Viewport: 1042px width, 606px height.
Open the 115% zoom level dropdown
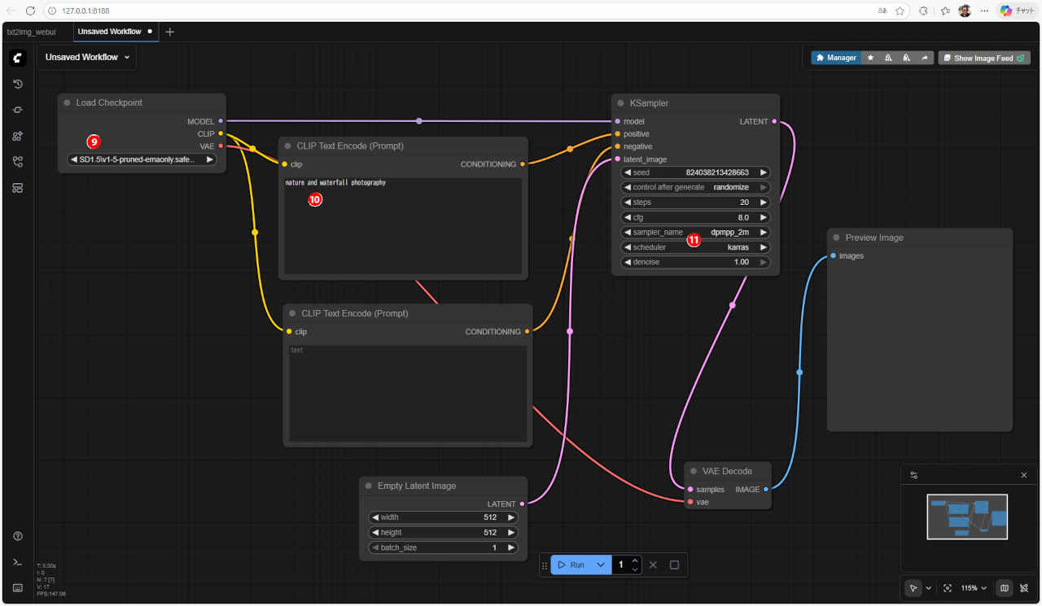(974, 588)
